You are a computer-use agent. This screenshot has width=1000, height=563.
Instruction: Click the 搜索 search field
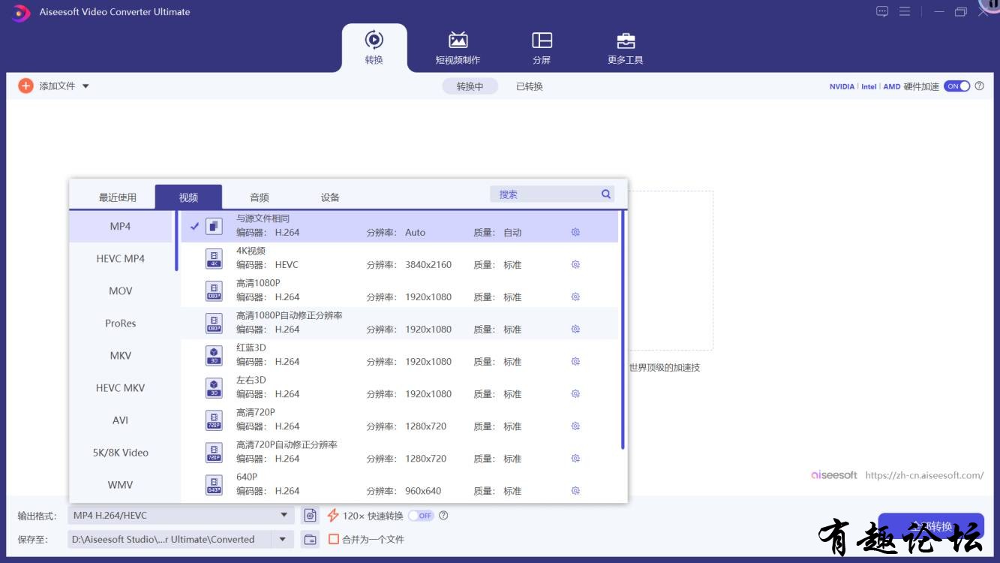coord(552,194)
